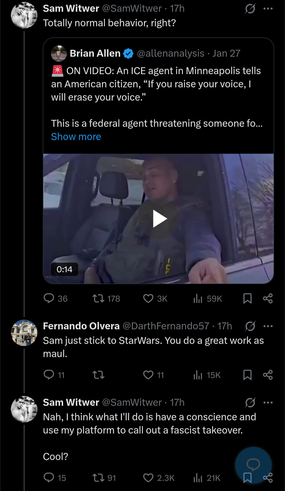Expand quoted tweet with Show more
This screenshot has height=491, width=285.
pyautogui.click(x=76, y=137)
